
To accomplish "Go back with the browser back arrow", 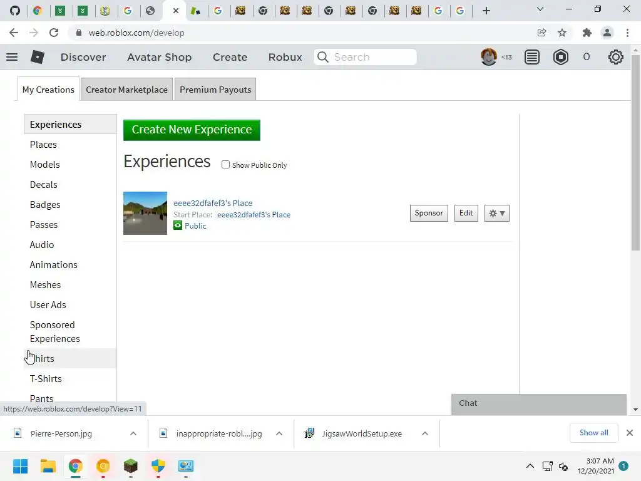I will coord(14,33).
